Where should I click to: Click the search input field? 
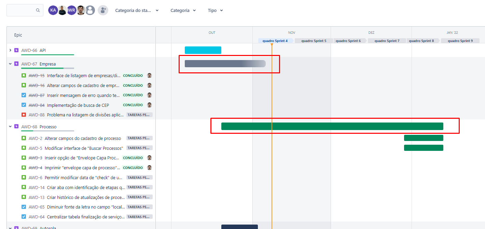(25, 10)
